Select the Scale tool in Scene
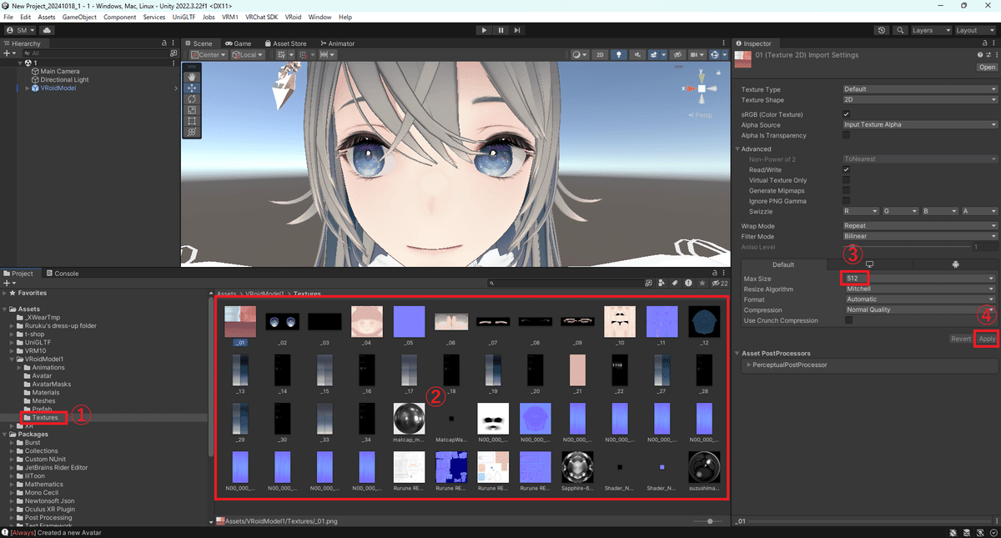 192,109
